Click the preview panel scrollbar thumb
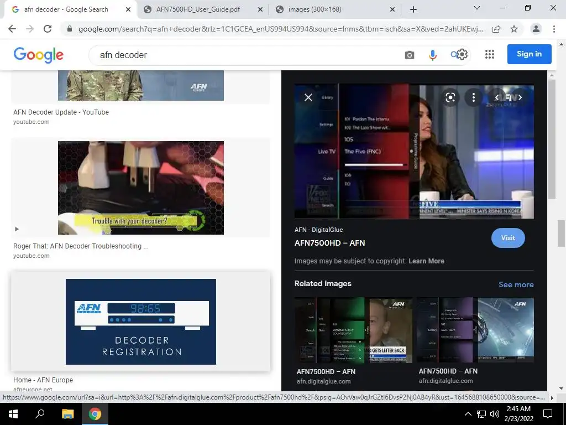The height and width of the screenshot is (425, 566). [x=551, y=139]
